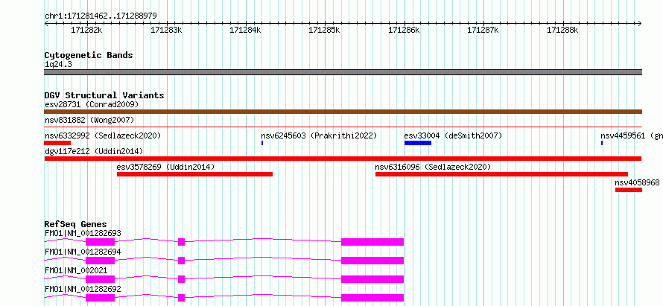Click the nsv4459561 variant label
Screen dimensions: 663x306
tap(632, 136)
